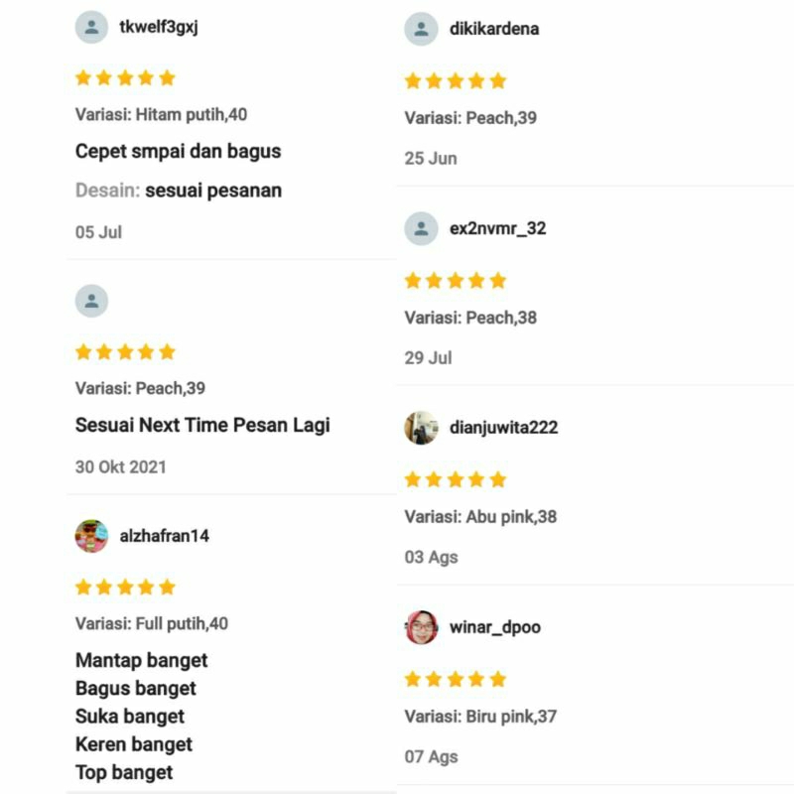
Task: Visit dianjuwita222's profile via username
Action: 503,428
